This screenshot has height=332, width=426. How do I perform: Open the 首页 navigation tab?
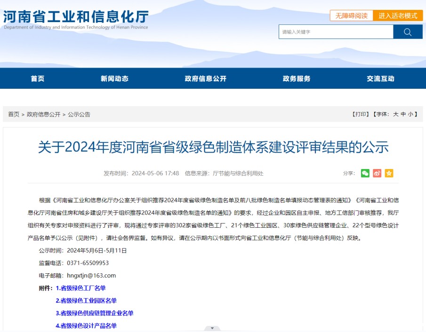point(38,78)
